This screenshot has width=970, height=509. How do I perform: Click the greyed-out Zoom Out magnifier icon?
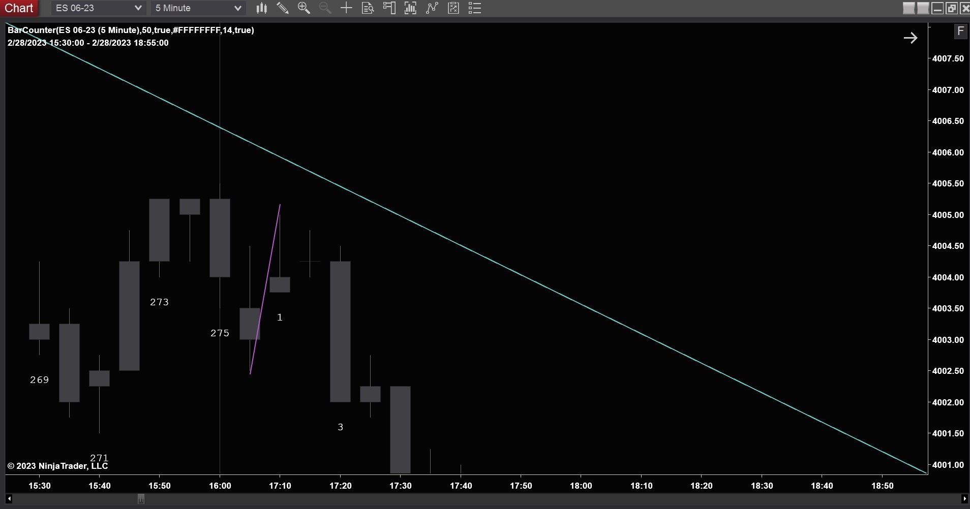[325, 8]
